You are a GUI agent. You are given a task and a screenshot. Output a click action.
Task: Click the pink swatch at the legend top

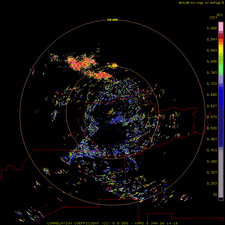click(x=221, y=26)
